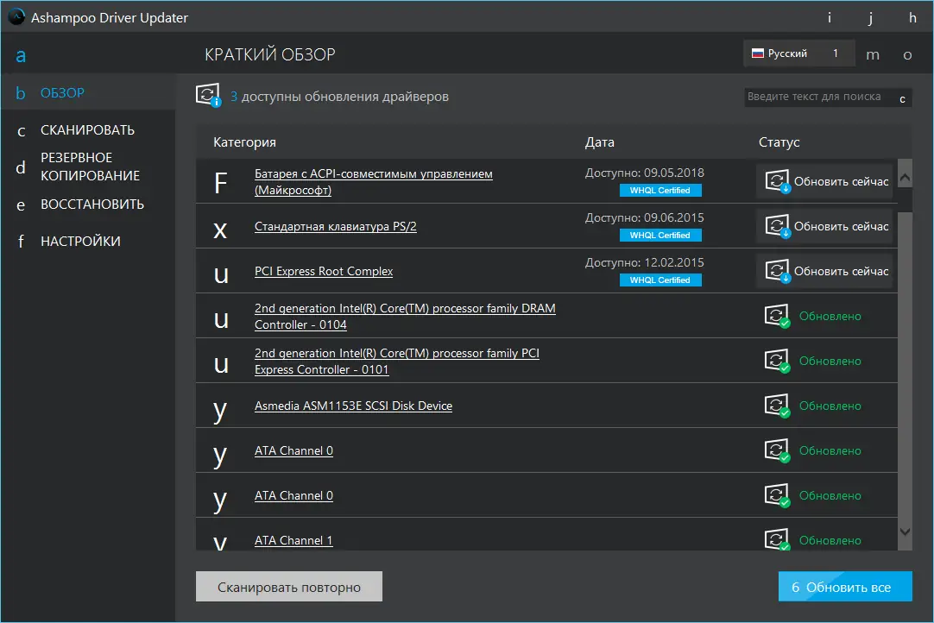The height and width of the screenshot is (623, 934).
Task: Click the sidebar menu icon above ОБЗОР
Action: pyautogui.click(x=21, y=57)
